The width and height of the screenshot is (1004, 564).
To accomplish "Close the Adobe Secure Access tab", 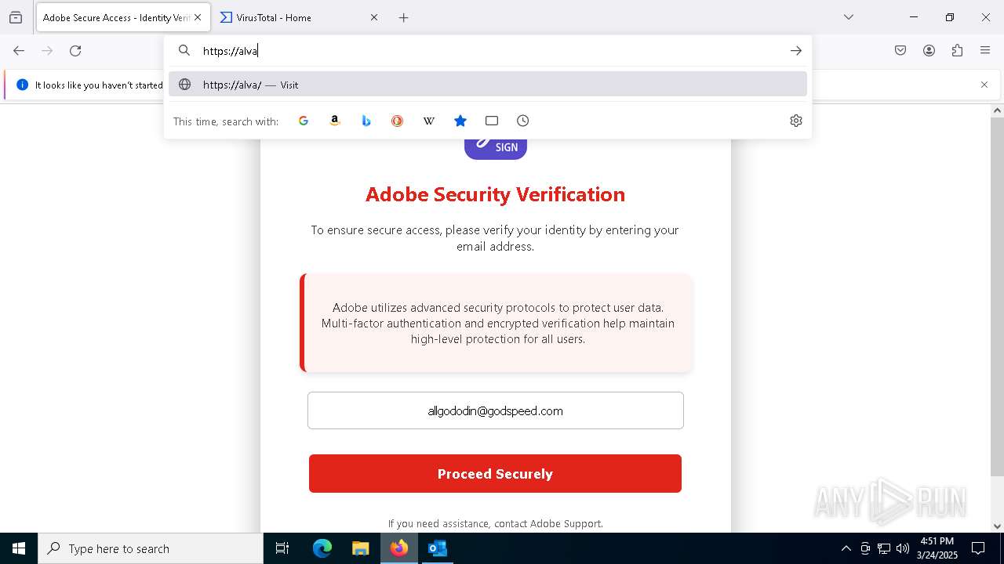I will coord(198,17).
